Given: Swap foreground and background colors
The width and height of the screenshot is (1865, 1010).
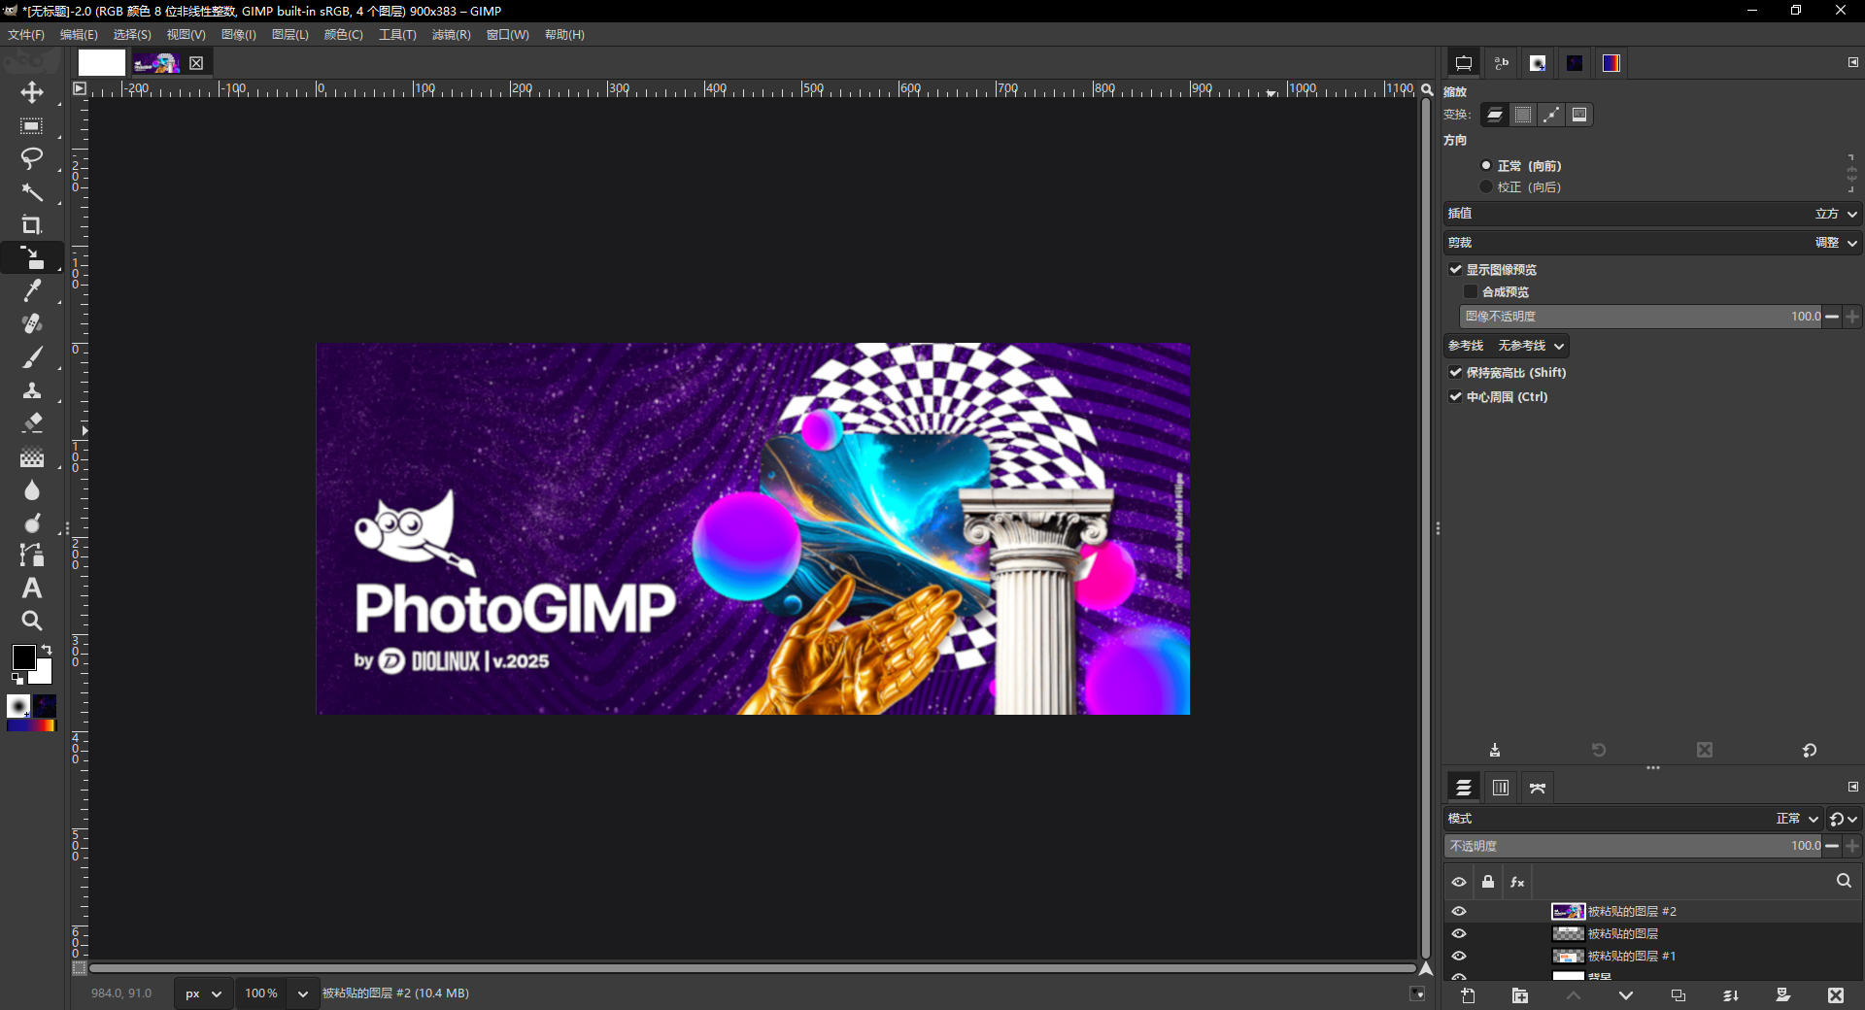Looking at the screenshot, I should (47, 649).
